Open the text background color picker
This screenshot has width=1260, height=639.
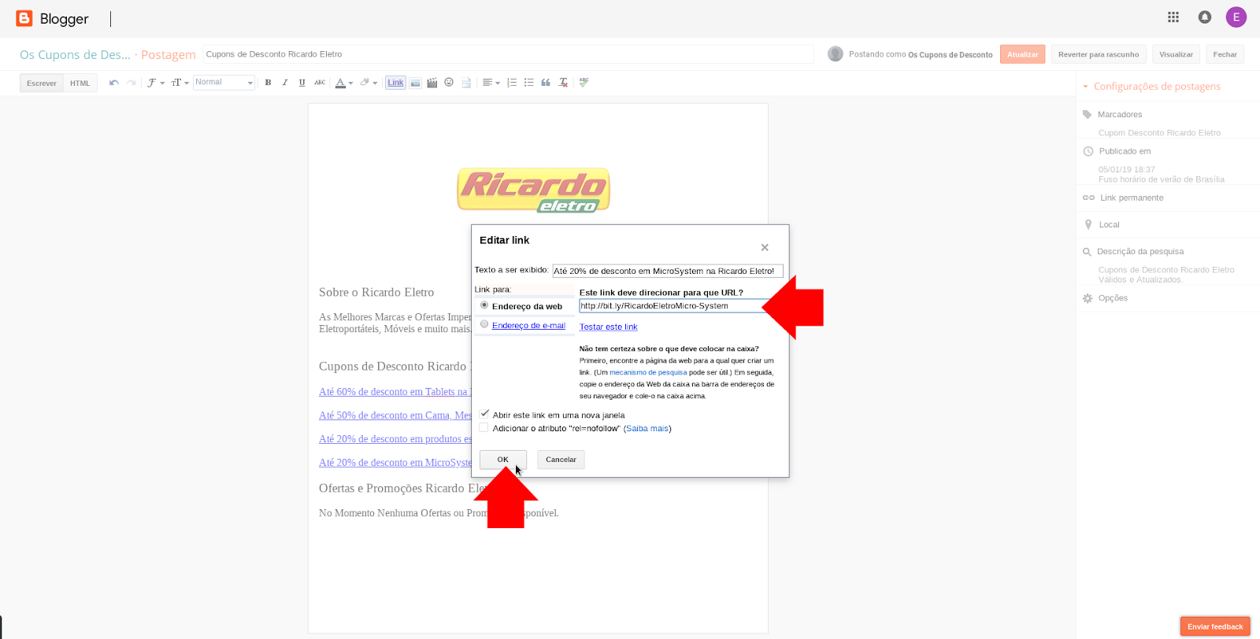(369, 83)
